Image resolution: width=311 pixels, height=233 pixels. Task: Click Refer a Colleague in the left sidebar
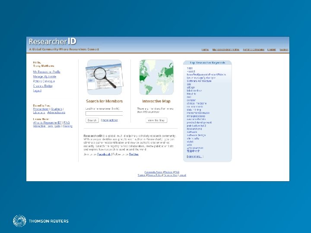pos(44,81)
